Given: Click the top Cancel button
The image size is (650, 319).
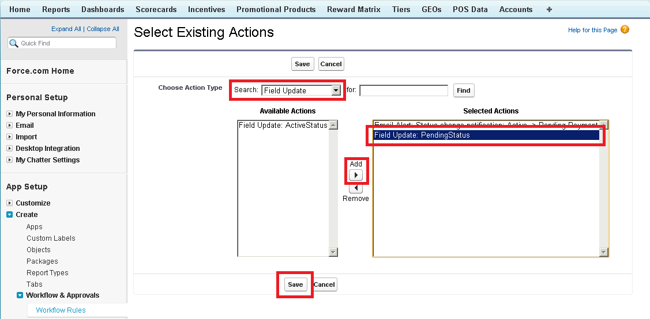Looking at the screenshot, I should (x=331, y=64).
